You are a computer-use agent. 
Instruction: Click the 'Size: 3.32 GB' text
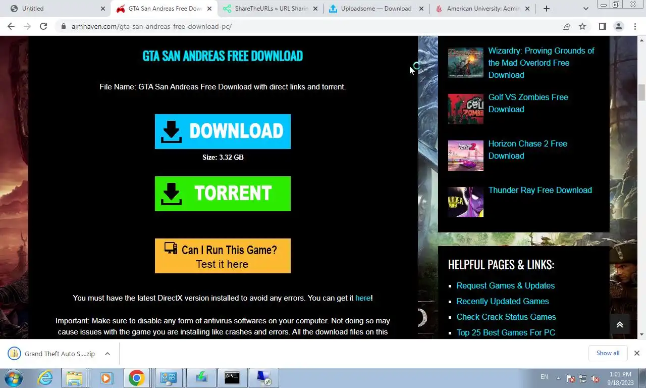223,157
